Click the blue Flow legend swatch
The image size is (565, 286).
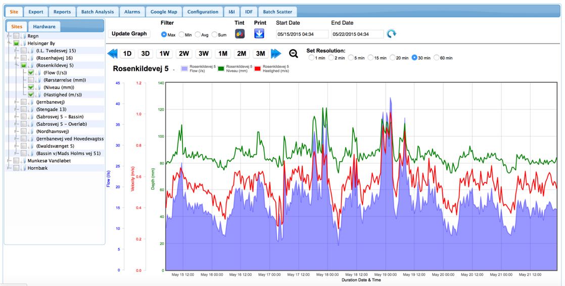(185, 68)
